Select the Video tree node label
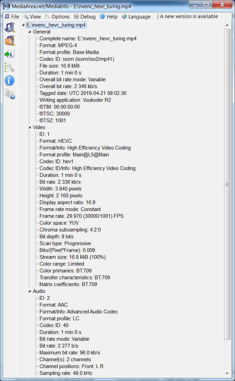This screenshot has width=235, height=381. pos(39,127)
